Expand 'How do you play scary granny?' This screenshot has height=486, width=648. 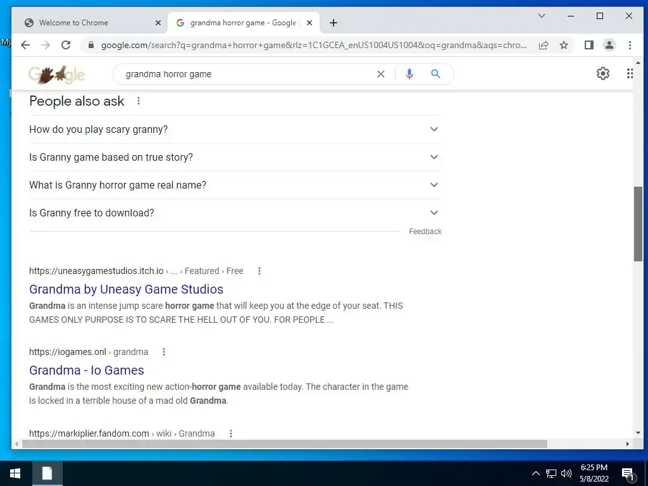(235, 129)
